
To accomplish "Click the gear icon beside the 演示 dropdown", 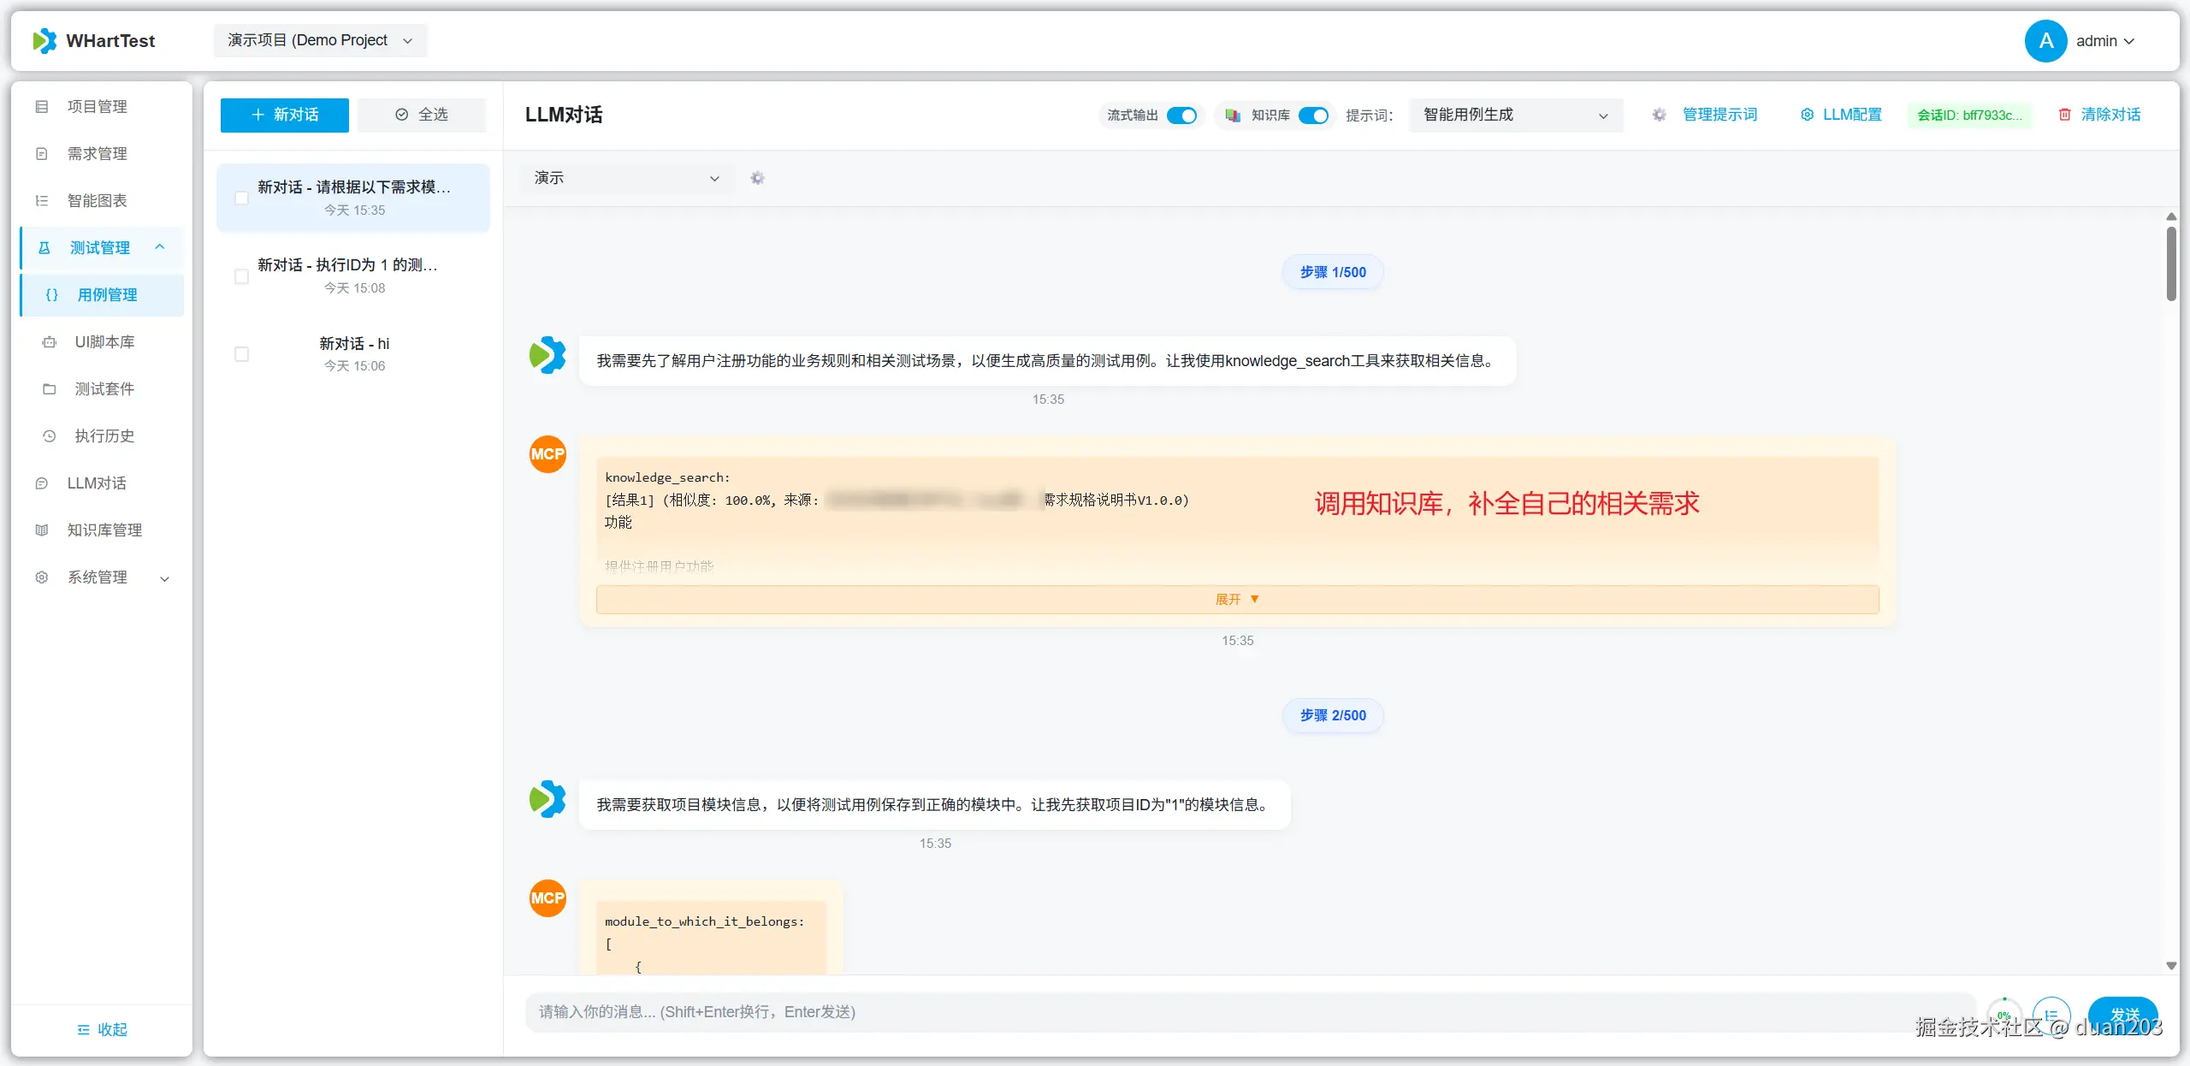I will point(756,178).
